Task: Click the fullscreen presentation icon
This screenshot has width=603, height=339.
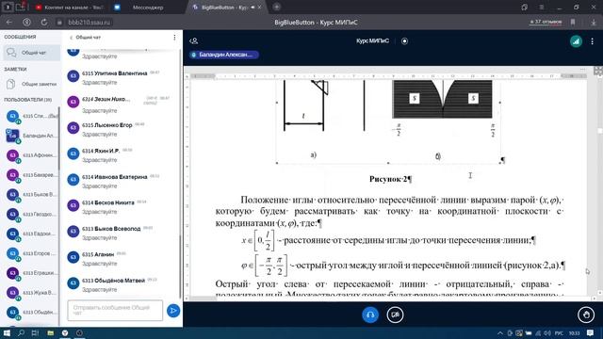Action: [x=598, y=71]
